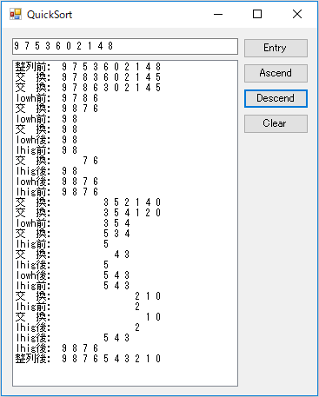Close the QuickSort window

point(297,14)
